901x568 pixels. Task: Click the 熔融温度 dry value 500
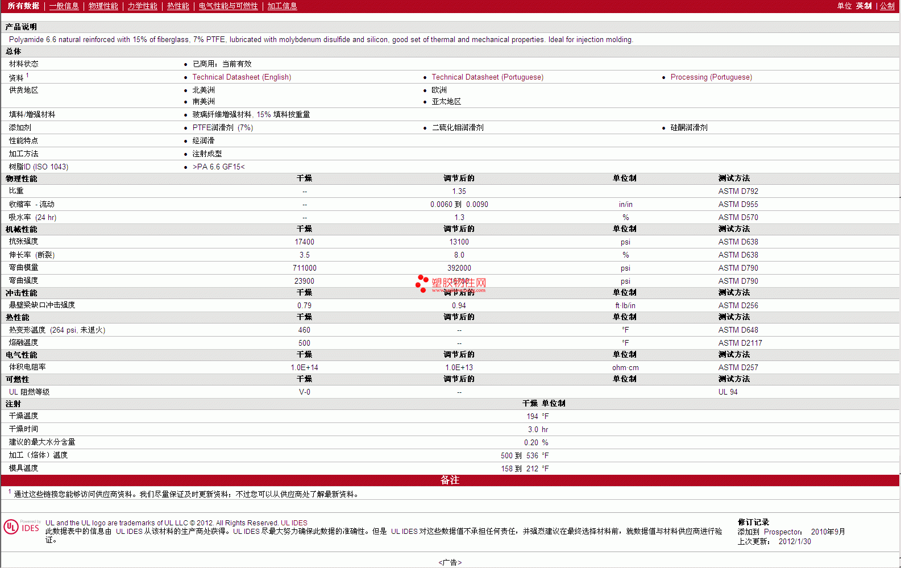pyautogui.click(x=304, y=343)
